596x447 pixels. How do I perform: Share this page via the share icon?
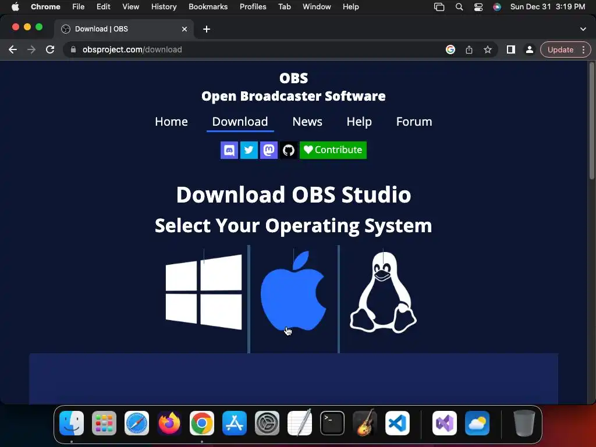pyautogui.click(x=469, y=50)
